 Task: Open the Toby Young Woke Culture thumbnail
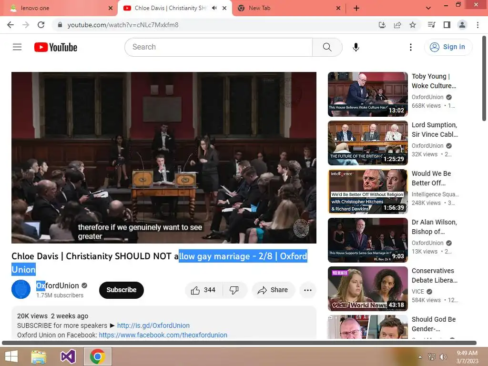[x=367, y=94]
